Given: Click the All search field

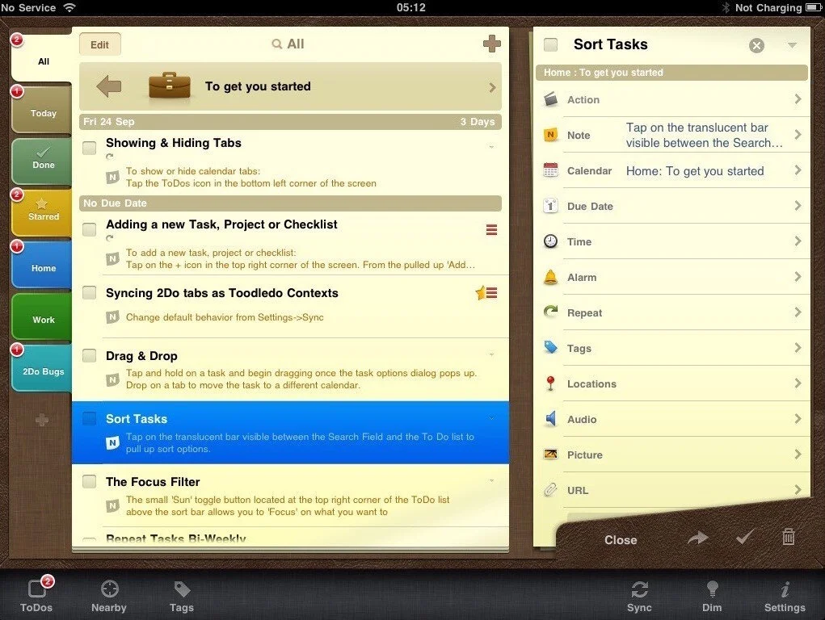Looking at the screenshot, I should (288, 44).
